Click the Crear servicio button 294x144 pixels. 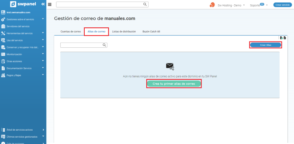point(283,5)
